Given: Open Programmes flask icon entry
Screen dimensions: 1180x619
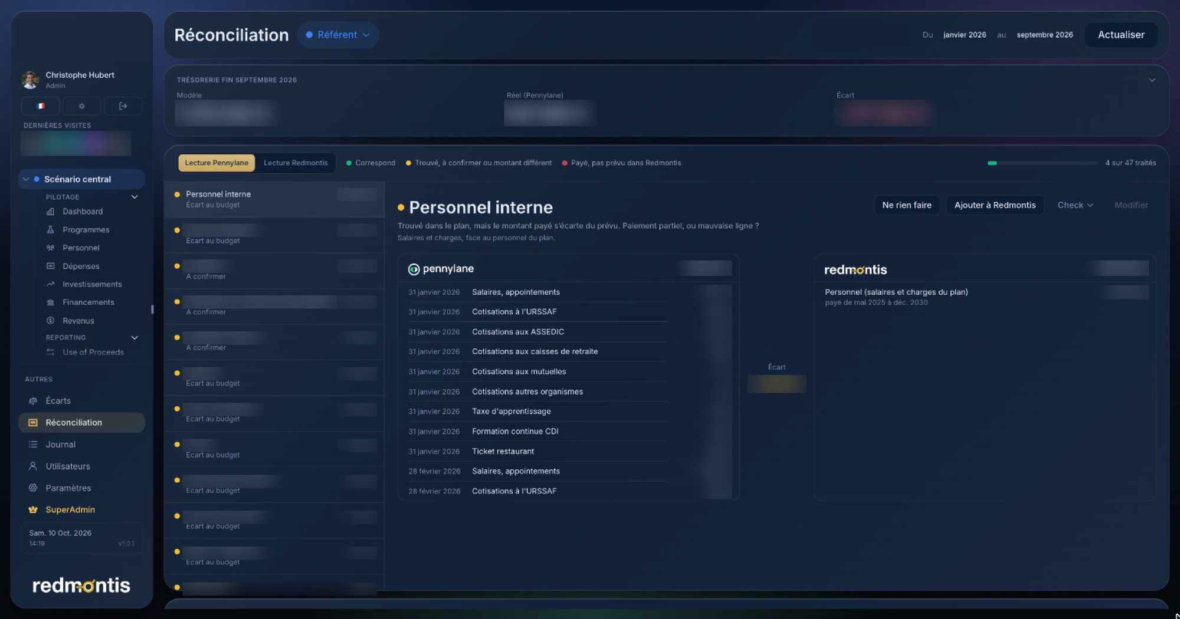Looking at the screenshot, I should point(51,230).
